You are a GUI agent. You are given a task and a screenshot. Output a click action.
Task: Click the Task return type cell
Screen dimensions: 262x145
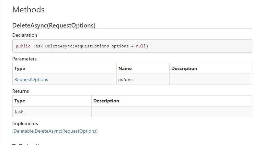19,112
